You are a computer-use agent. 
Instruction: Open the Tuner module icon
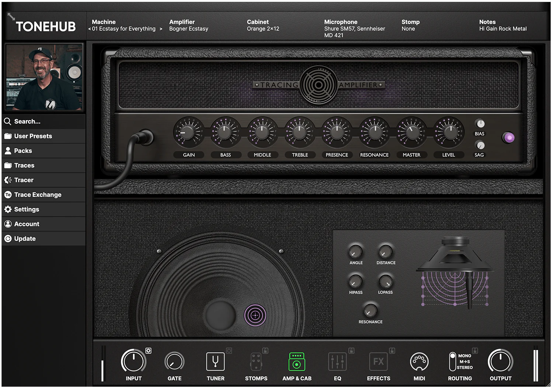point(215,361)
